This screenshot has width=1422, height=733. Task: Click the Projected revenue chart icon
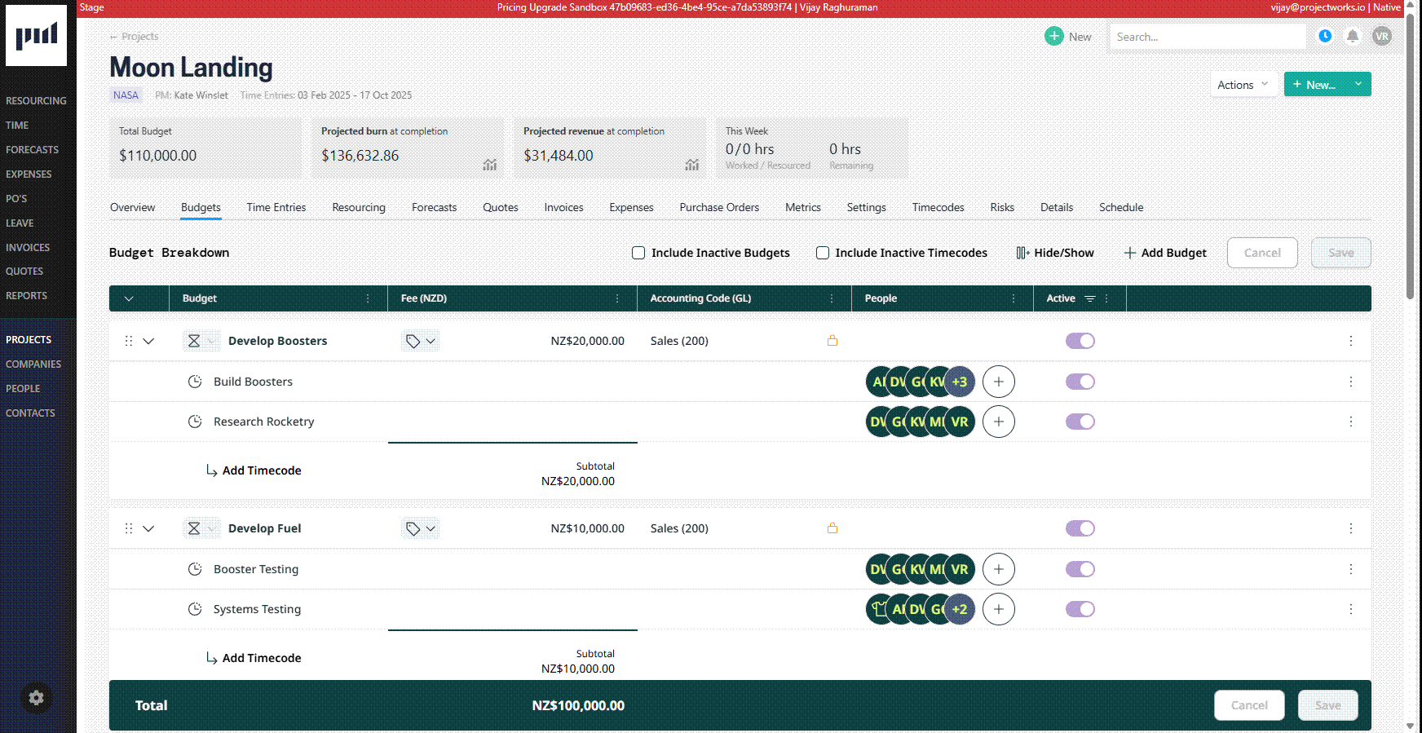pos(691,165)
